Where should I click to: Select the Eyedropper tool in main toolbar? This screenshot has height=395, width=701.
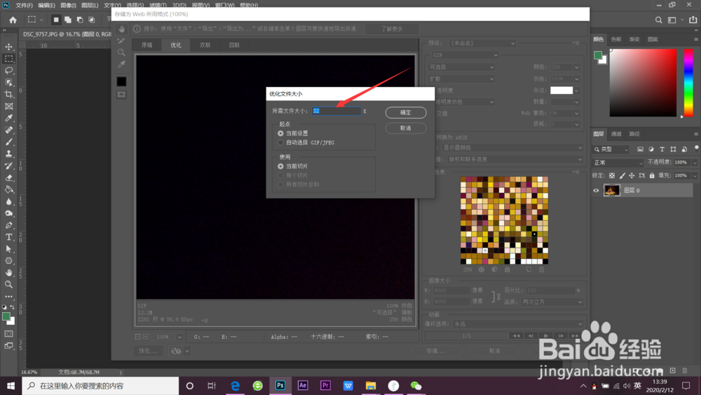pos(9,118)
